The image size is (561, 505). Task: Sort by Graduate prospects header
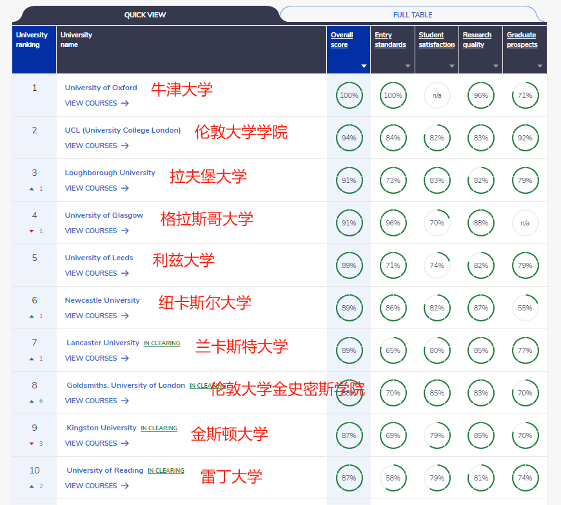(x=522, y=40)
